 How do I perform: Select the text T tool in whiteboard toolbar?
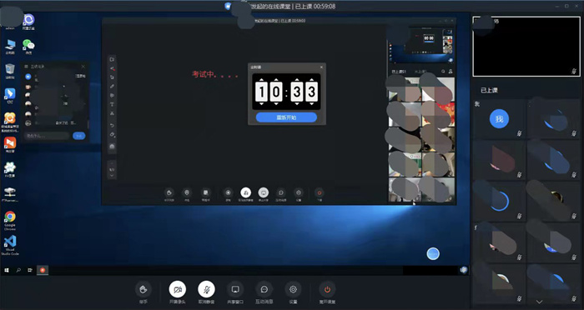point(112,104)
